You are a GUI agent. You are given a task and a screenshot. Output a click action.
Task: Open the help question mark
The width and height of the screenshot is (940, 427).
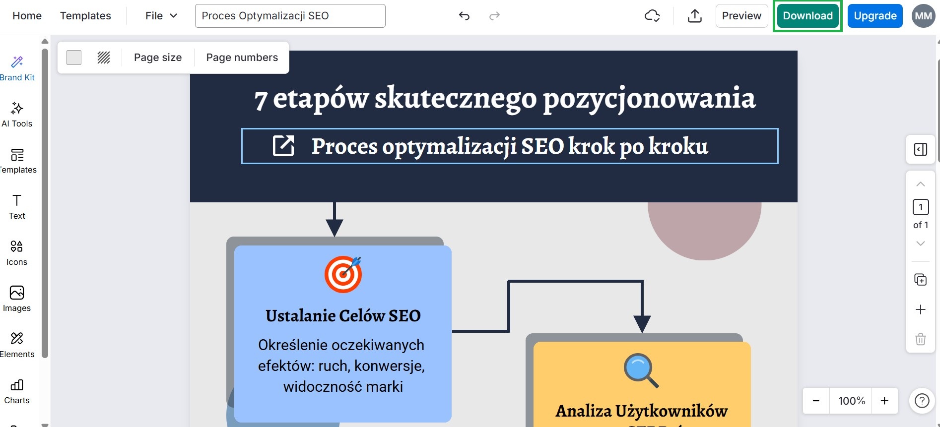click(922, 401)
